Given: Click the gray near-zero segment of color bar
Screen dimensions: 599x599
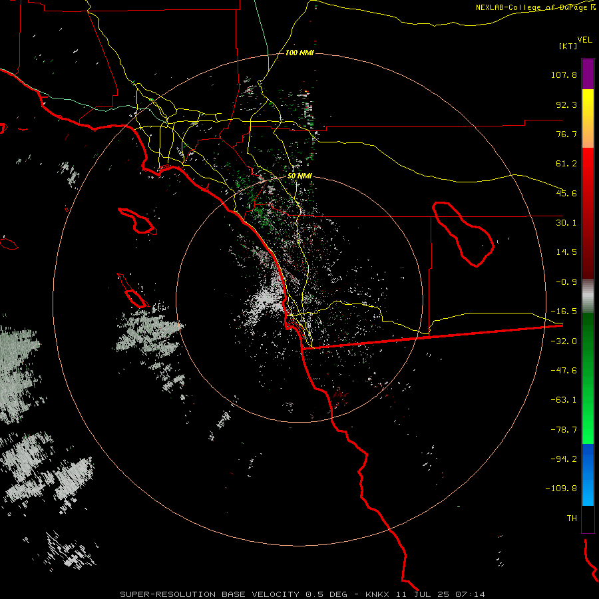Looking at the screenshot, I should (588, 296).
